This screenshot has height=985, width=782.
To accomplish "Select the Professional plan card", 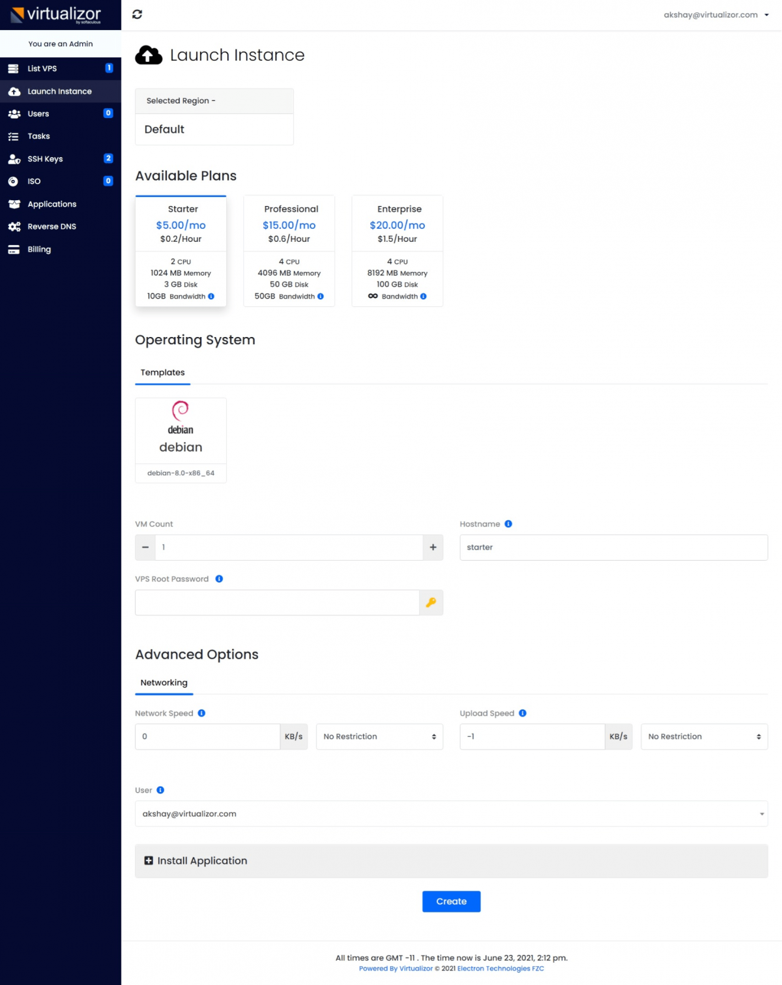I will point(289,251).
